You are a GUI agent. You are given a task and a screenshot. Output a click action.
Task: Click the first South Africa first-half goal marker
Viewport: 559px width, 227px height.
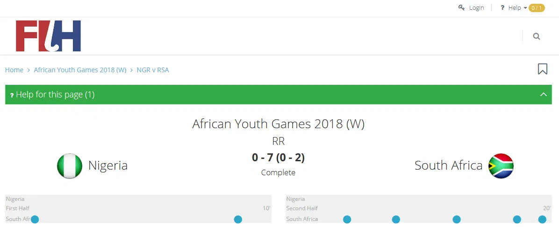coord(35,219)
